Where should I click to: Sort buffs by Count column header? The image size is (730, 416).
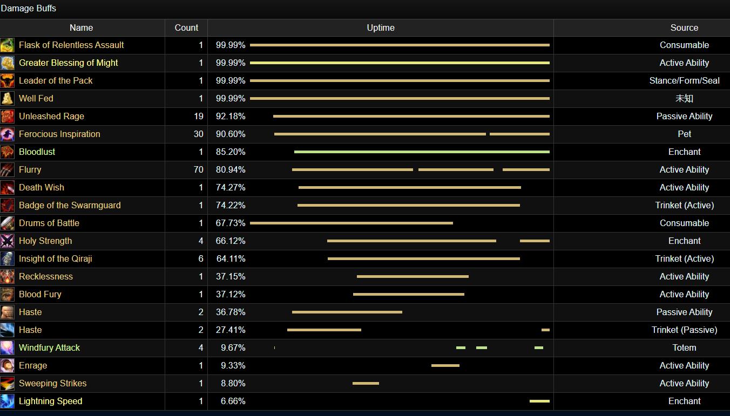click(186, 28)
